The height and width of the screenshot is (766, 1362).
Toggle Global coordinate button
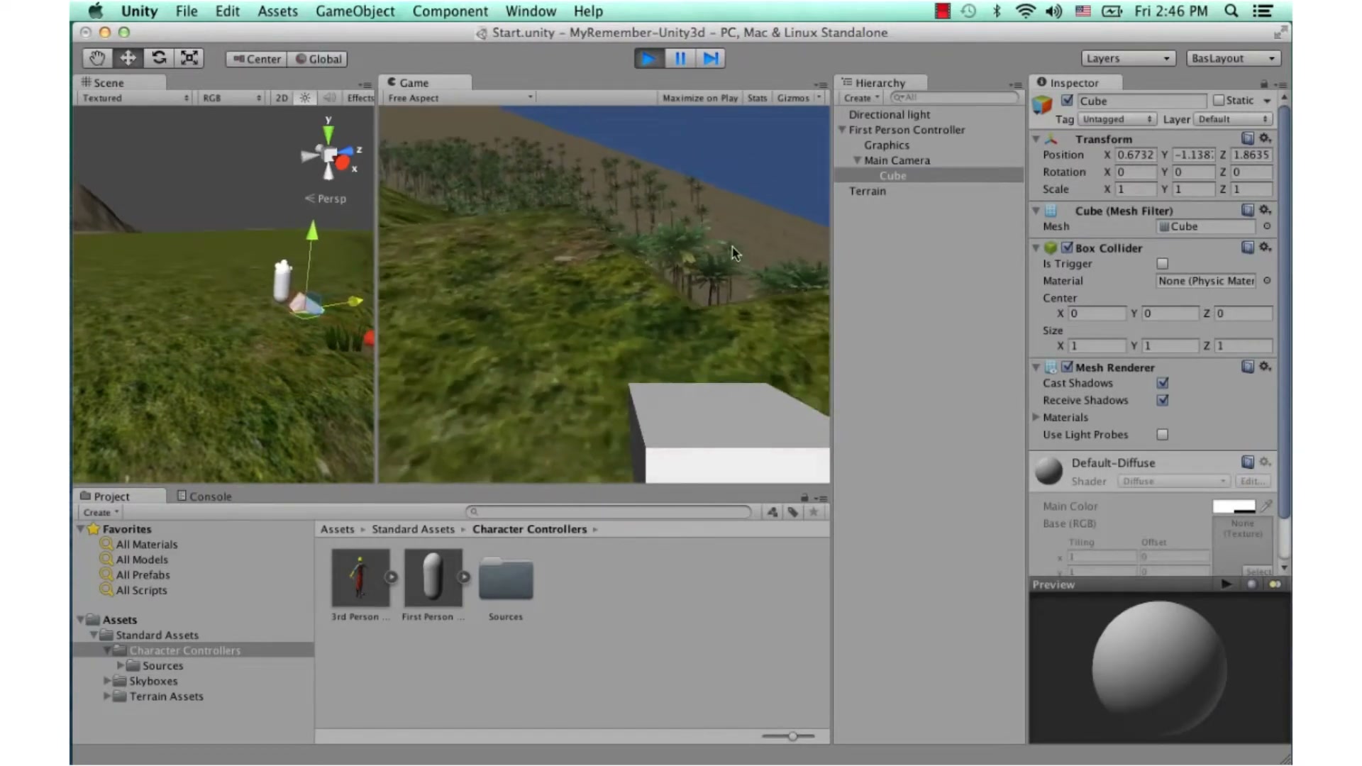pyautogui.click(x=318, y=59)
